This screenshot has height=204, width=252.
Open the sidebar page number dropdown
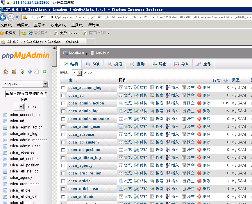coord(19,107)
